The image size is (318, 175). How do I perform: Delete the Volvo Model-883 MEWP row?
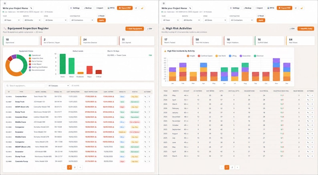149,147
